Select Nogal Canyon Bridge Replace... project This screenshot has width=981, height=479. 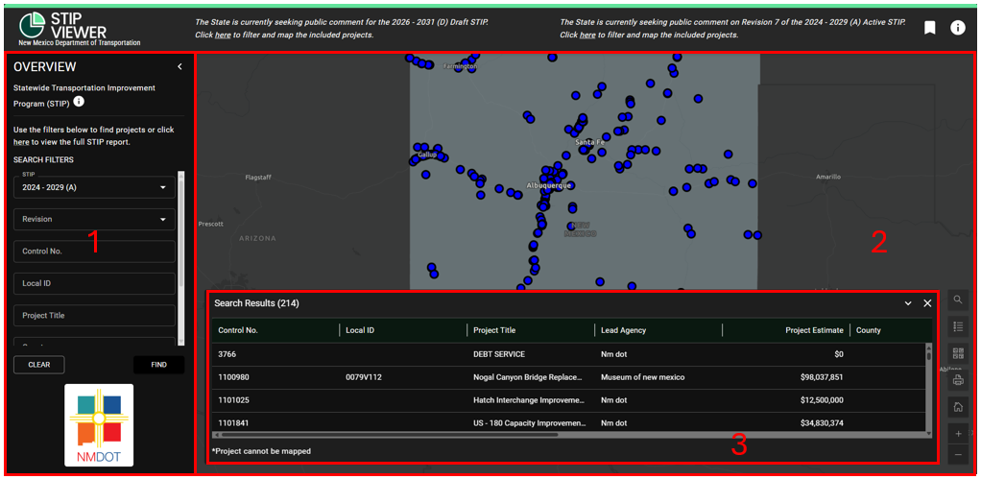click(529, 377)
